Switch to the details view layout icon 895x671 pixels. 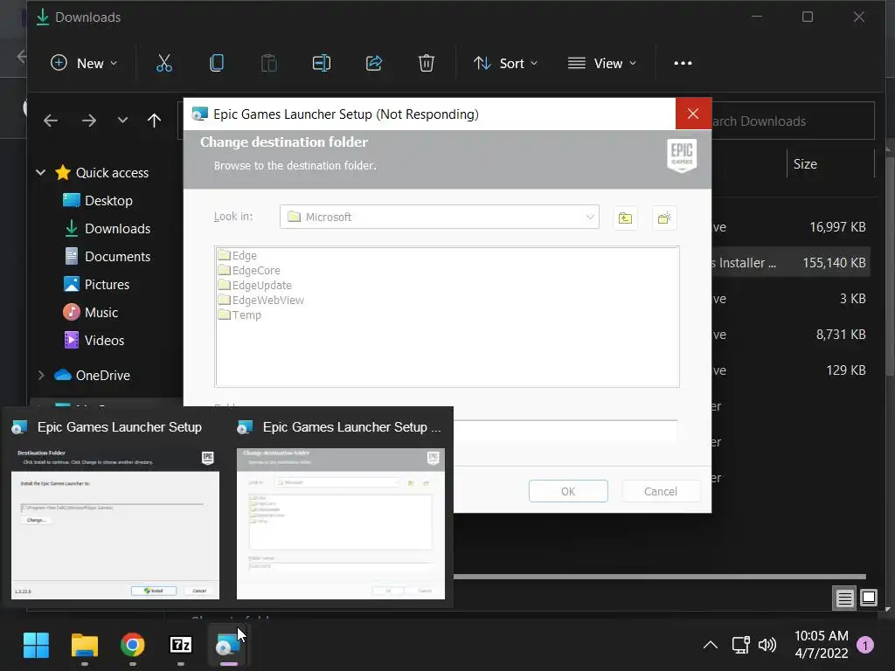pyautogui.click(x=845, y=598)
